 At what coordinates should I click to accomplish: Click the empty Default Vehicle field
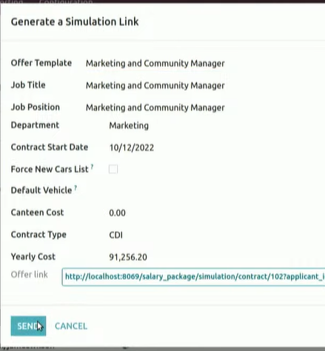pyautogui.click(x=172, y=190)
